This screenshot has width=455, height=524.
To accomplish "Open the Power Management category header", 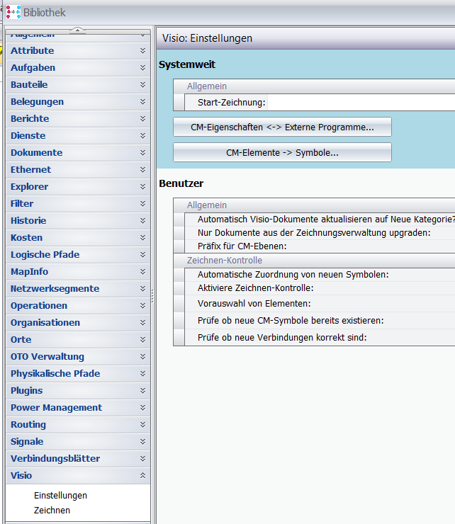I will coord(78,408).
